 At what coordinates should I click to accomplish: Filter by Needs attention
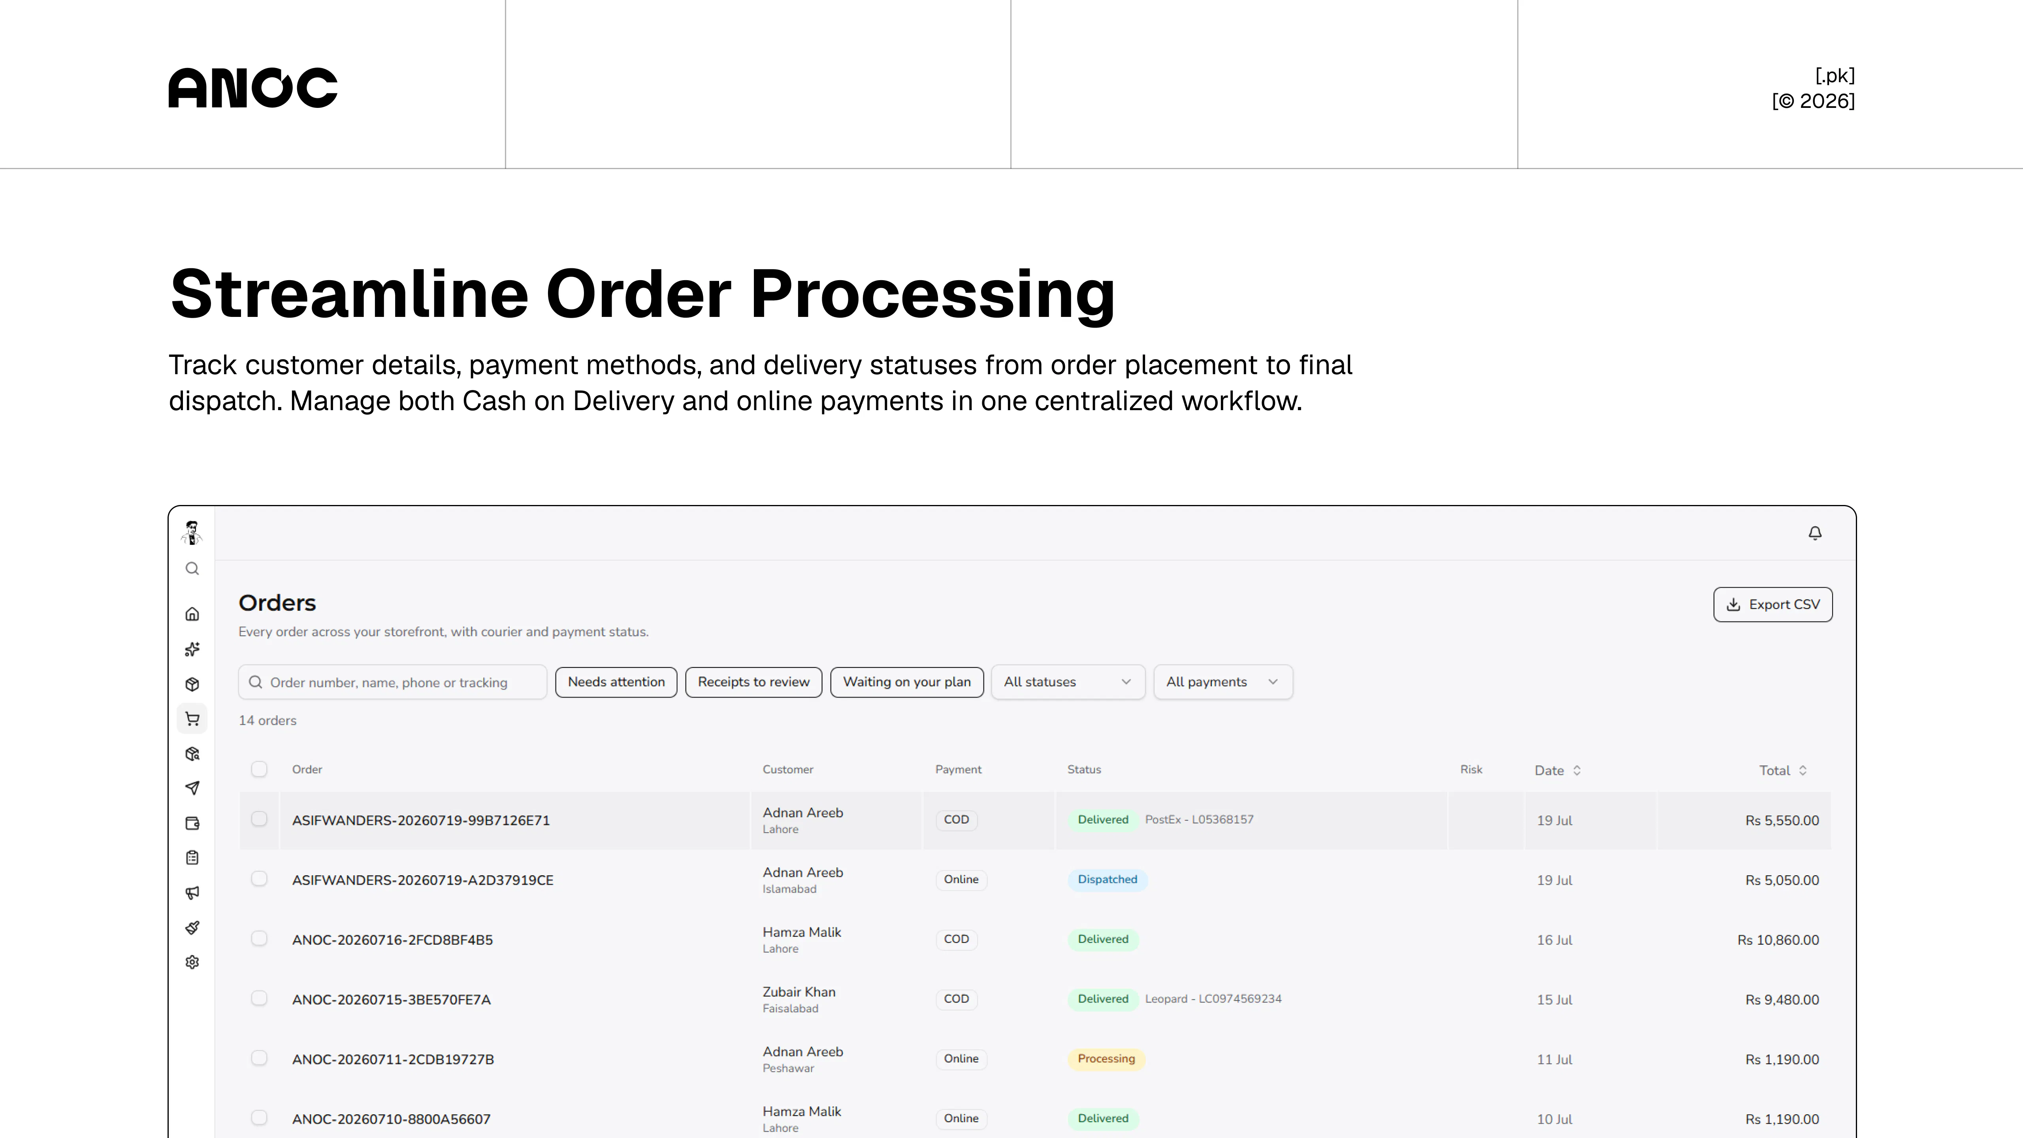tap(616, 682)
